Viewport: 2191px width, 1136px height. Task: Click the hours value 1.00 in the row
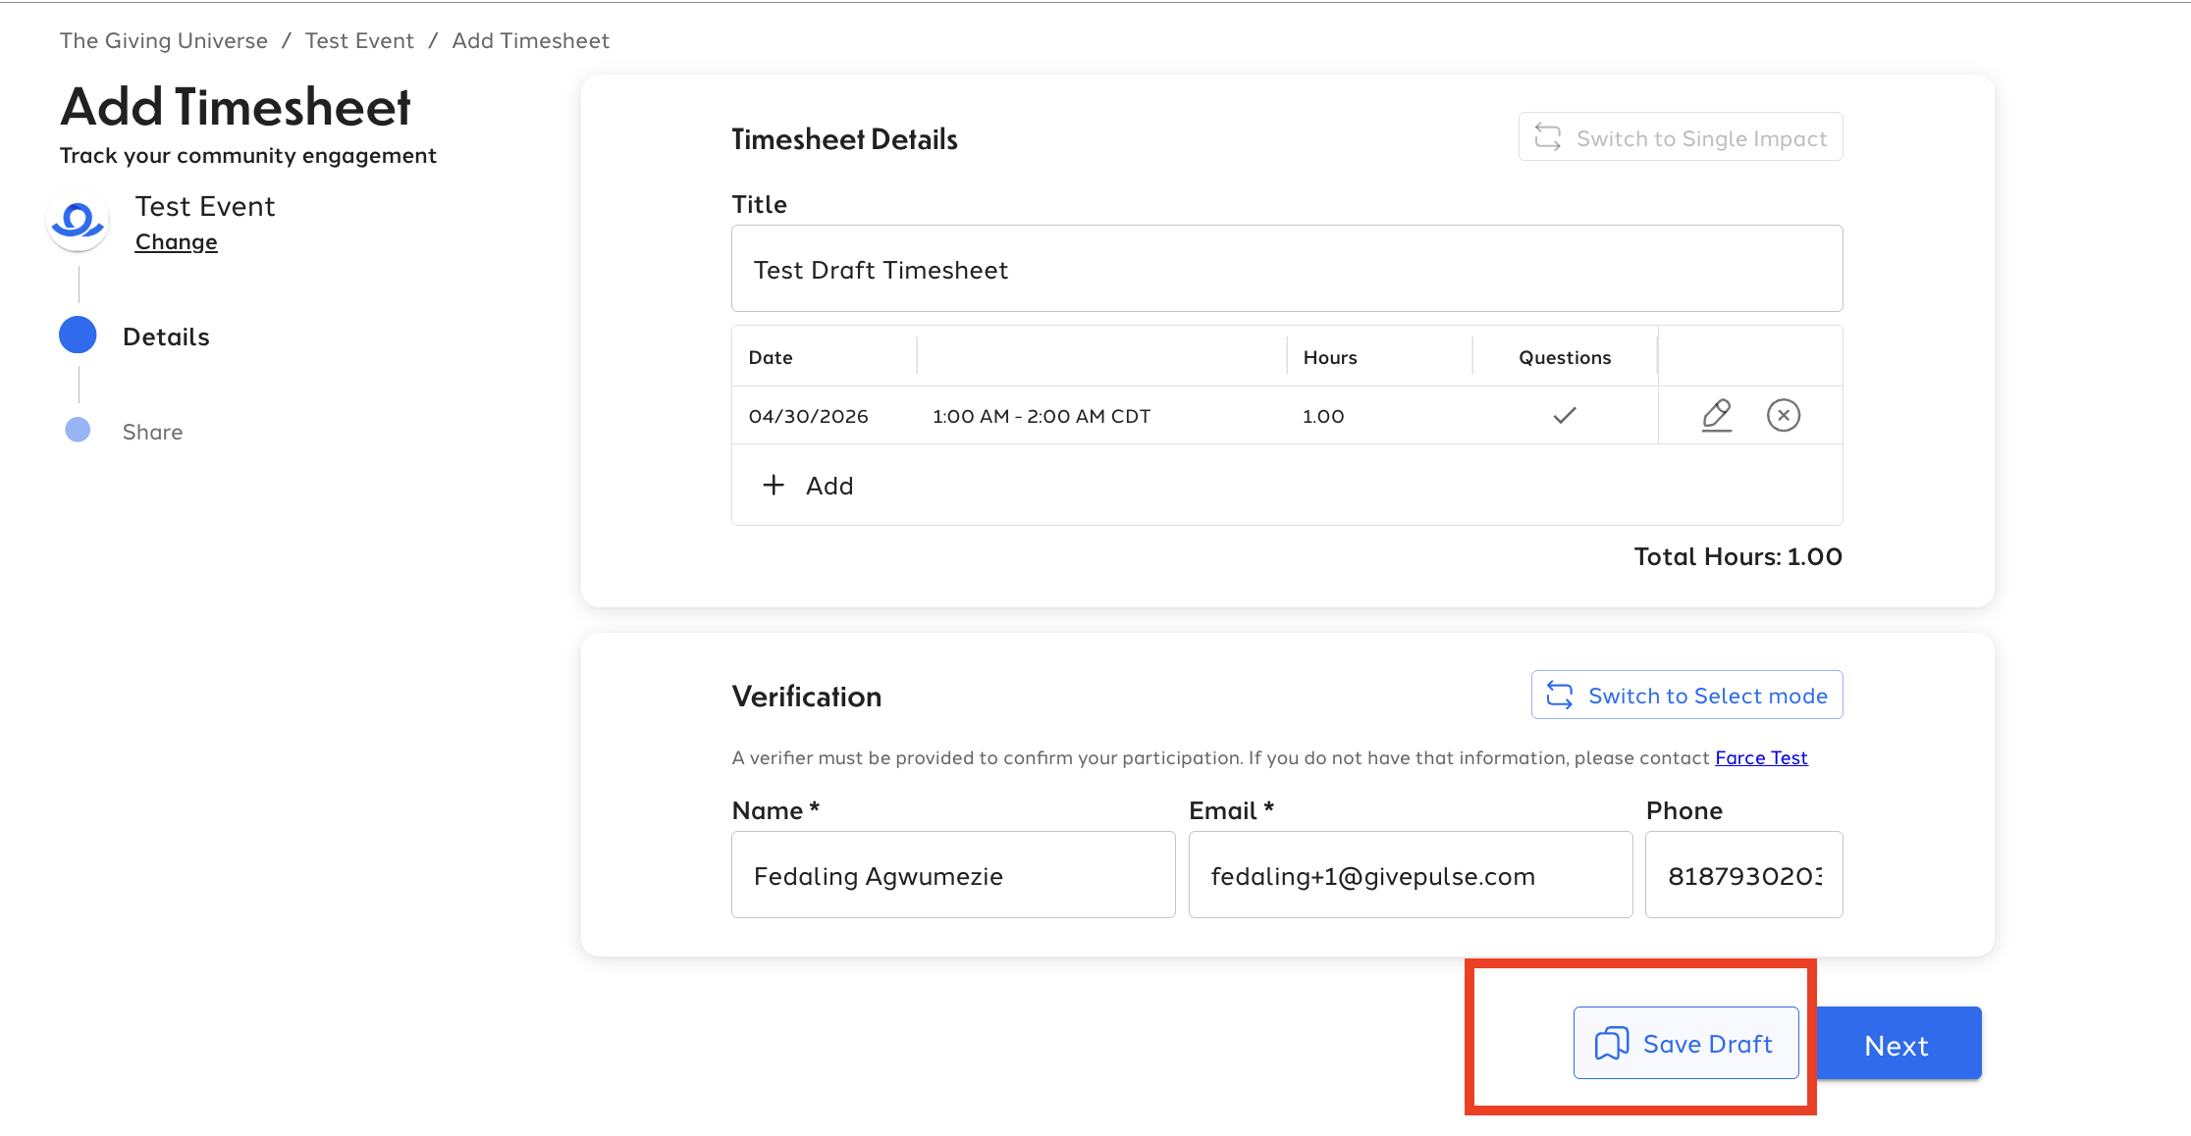click(x=1323, y=416)
